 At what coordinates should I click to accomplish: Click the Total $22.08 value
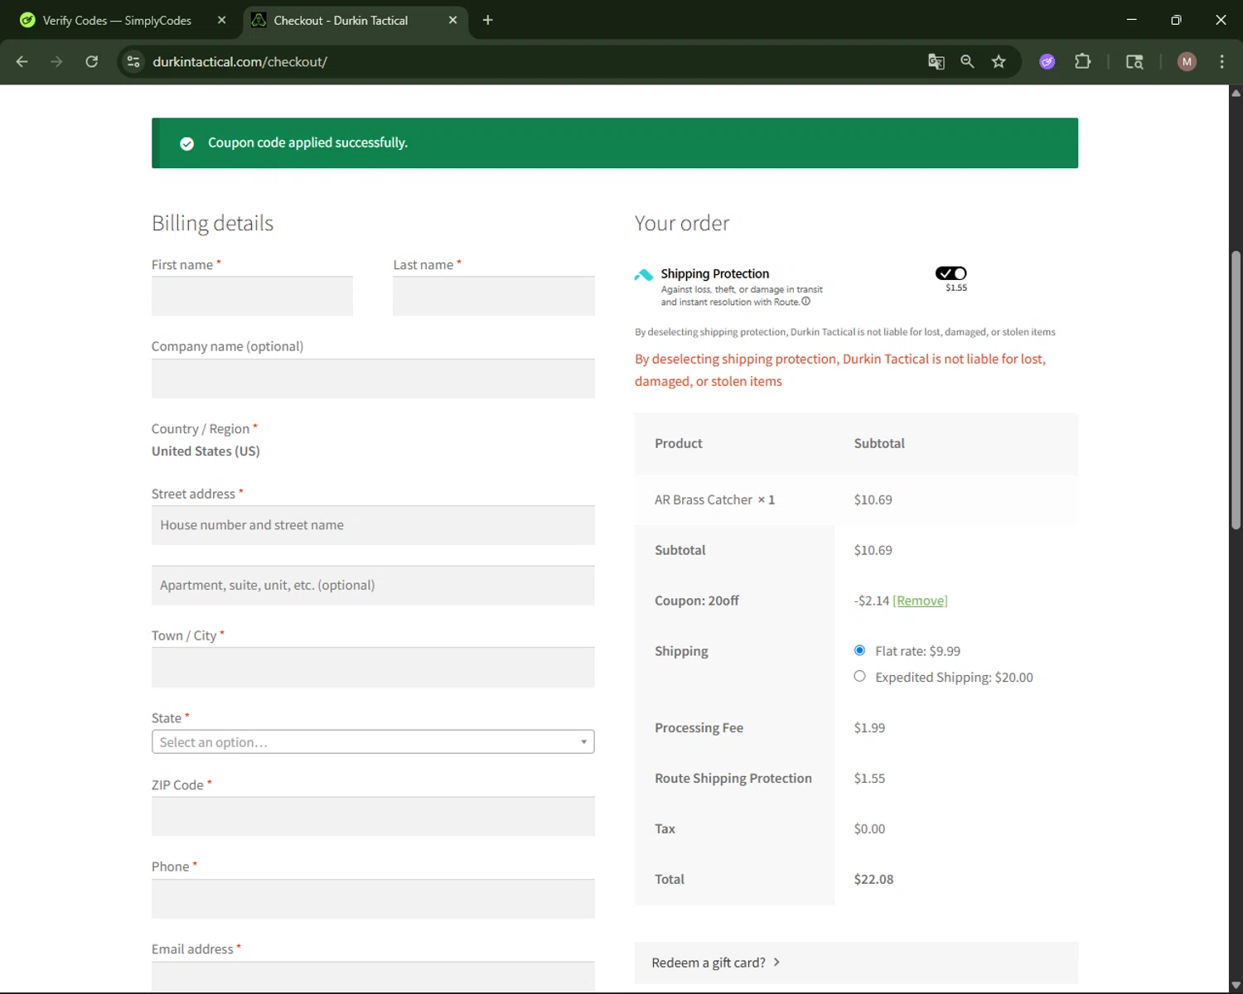coord(873,879)
